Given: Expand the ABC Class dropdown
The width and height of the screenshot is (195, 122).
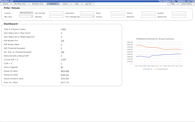Looking at the screenshot, I should 26,16.
